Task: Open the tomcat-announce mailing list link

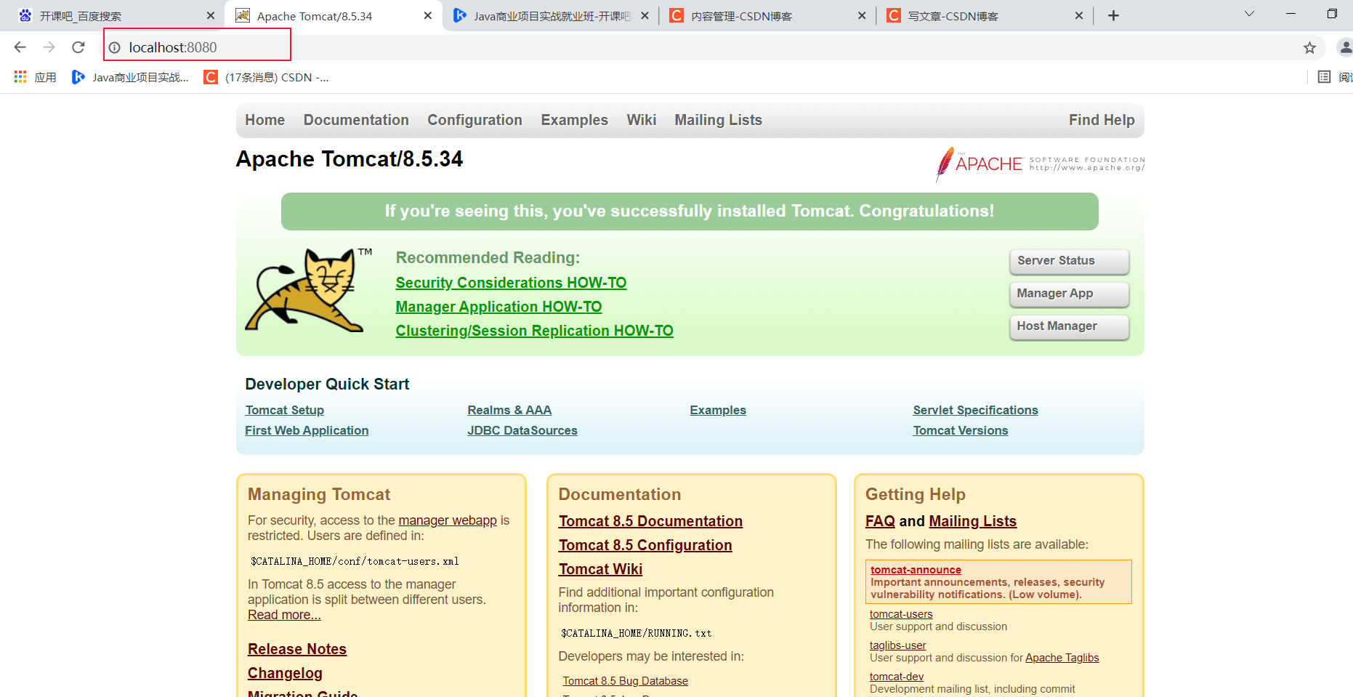Action: point(916,570)
